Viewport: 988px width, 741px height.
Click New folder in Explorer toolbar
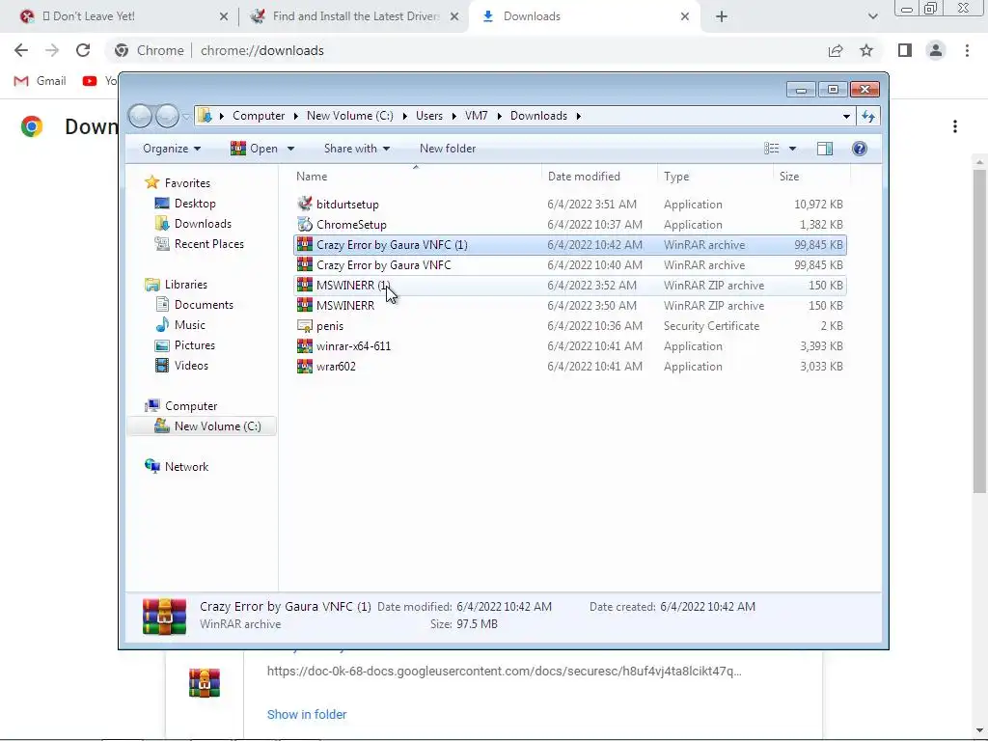448,149
